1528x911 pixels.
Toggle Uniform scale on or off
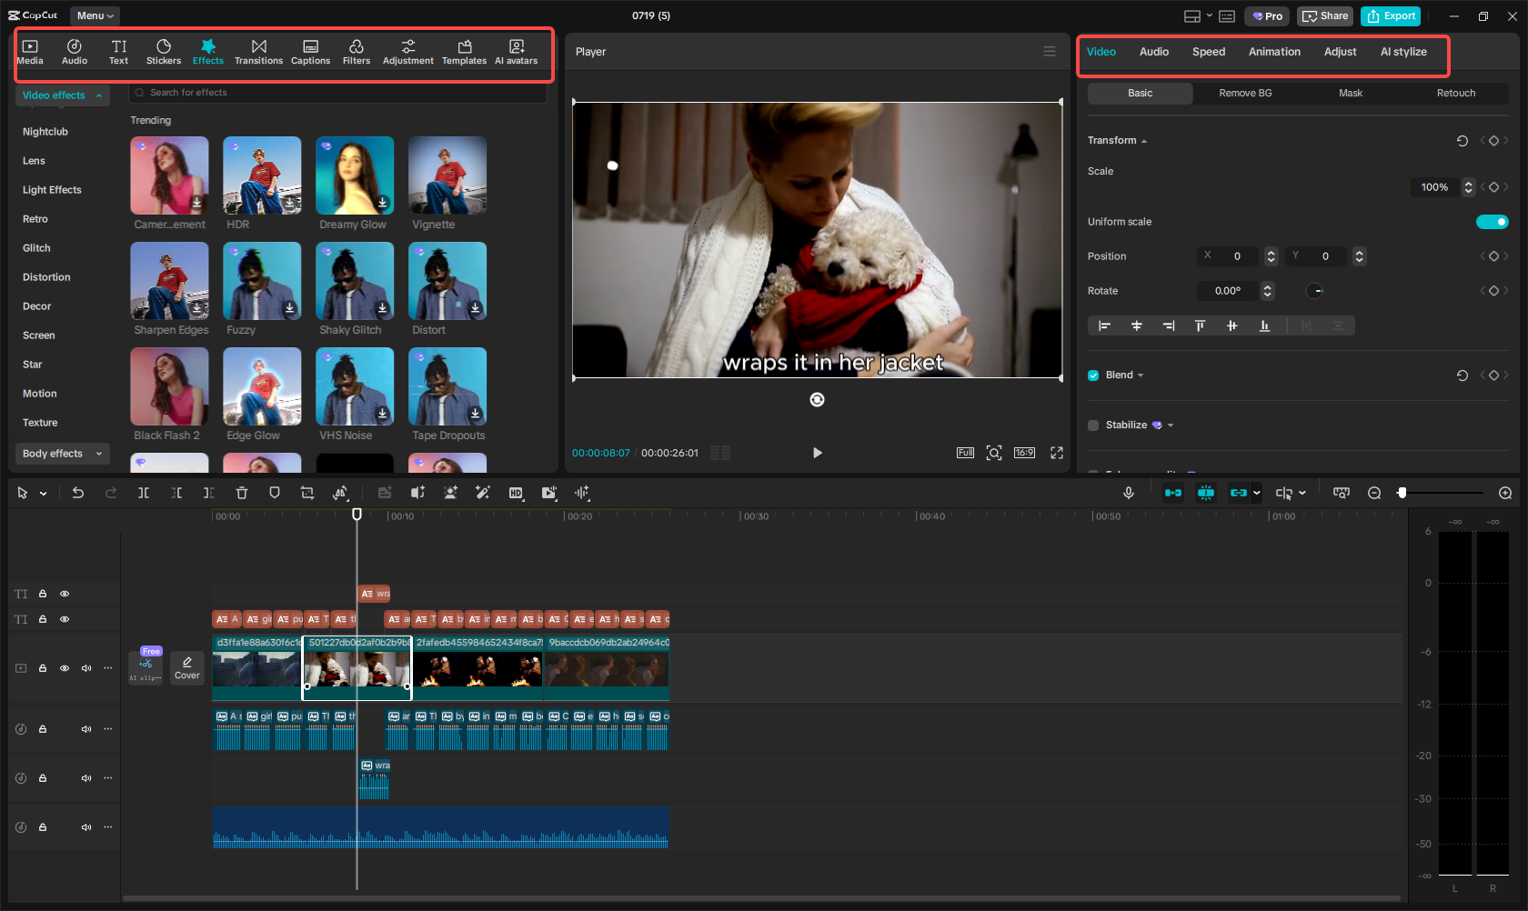point(1493,221)
